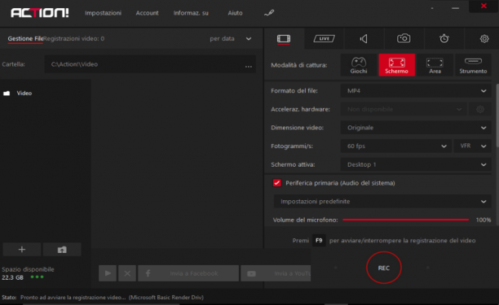
Task: Click the 100% microphone volume value
Action: pos(484,220)
